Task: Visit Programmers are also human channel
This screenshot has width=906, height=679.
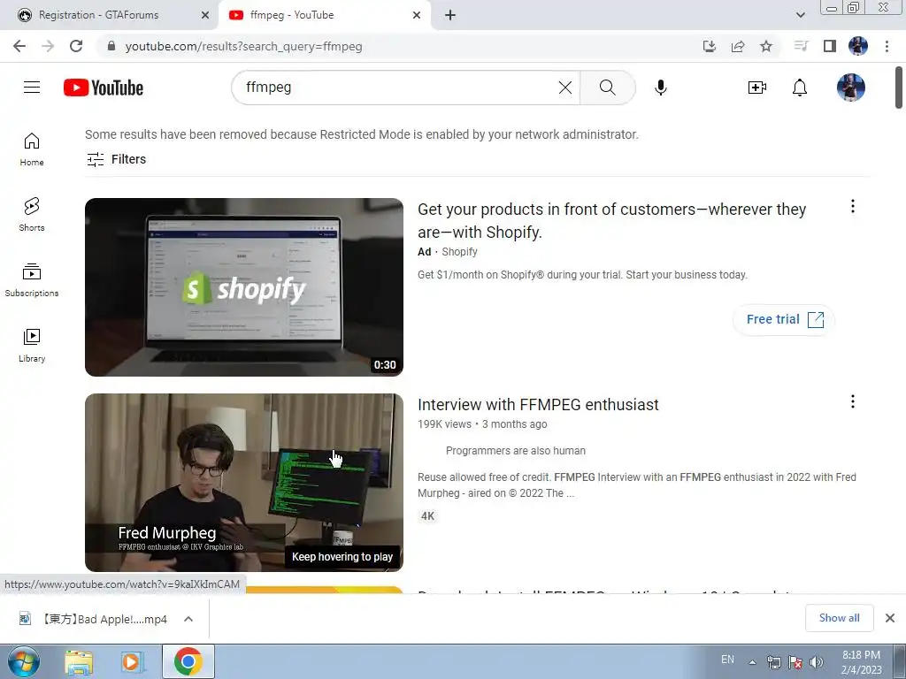Action: [x=516, y=450]
